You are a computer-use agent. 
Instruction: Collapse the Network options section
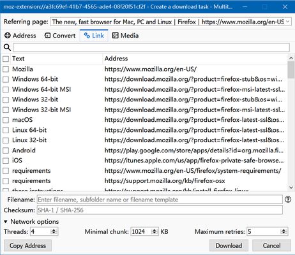pos(6,222)
